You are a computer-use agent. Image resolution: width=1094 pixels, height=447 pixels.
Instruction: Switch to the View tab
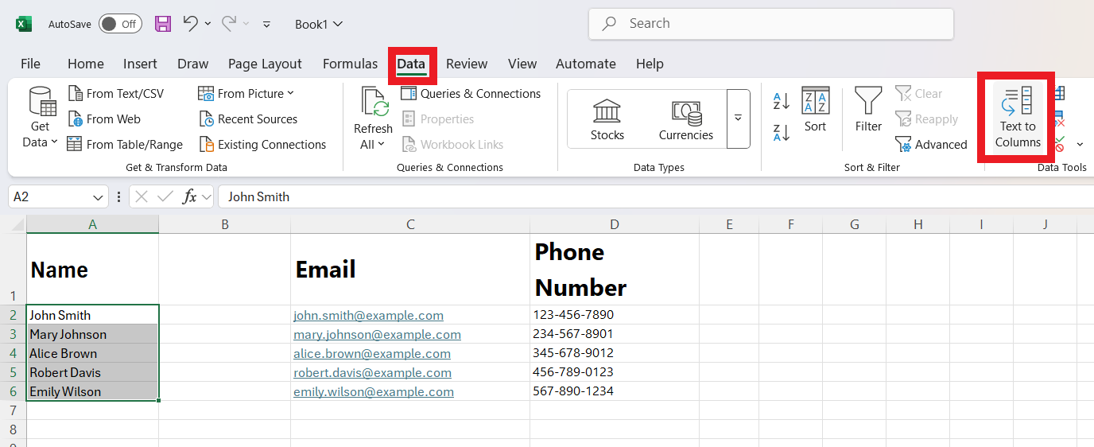pyautogui.click(x=522, y=64)
